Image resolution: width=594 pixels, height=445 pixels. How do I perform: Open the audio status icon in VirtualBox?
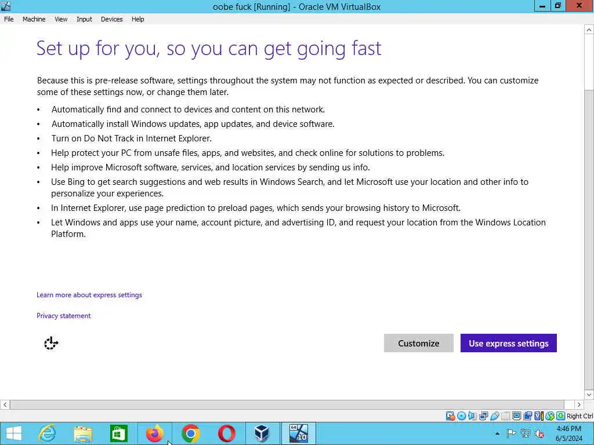[472, 416]
